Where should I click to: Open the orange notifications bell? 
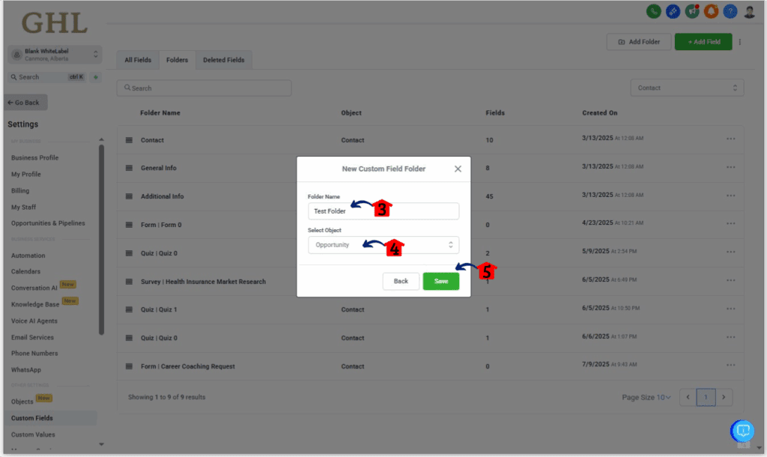tap(711, 11)
